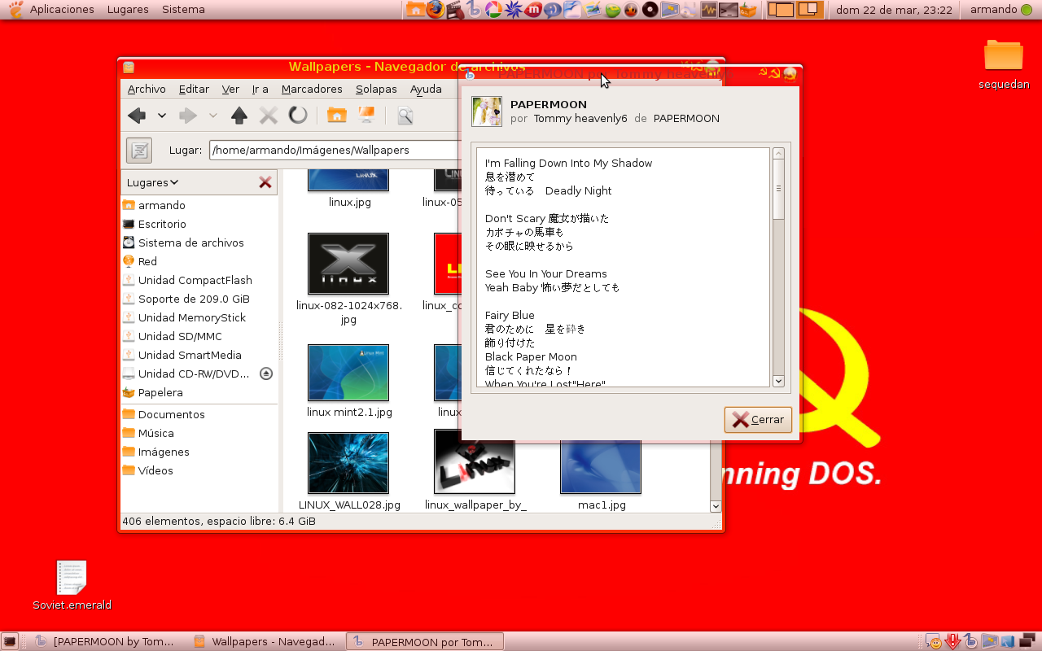Screen dimensions: 1042x651
Task: Open the terminal panel launcher
Action: coord(729,10)
